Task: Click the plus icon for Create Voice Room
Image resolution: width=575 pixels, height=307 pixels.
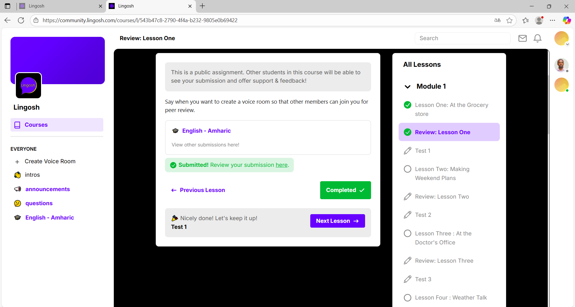Action: click(17, 162)
